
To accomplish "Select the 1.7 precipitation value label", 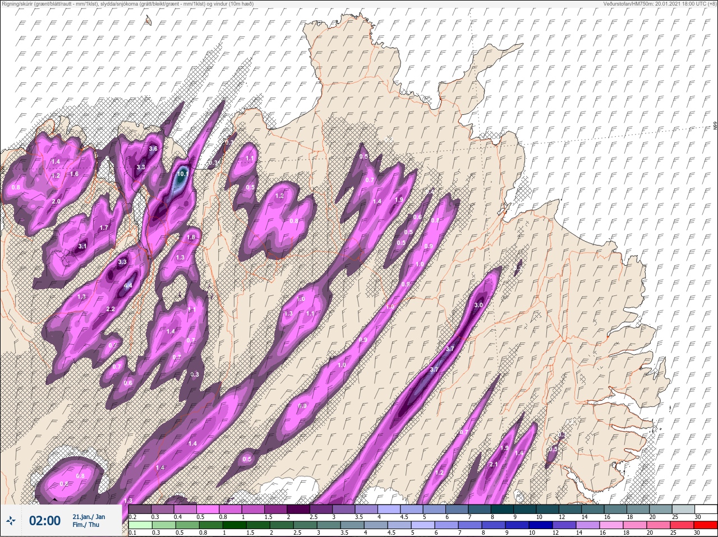I will coord(104,228).
